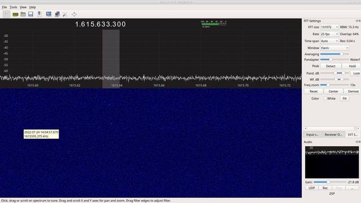Image resolution: width=361 pixels, height=203 pixels.
Task: Click the waterfall timestamp tooltip
Action: (x=41, y=134)
